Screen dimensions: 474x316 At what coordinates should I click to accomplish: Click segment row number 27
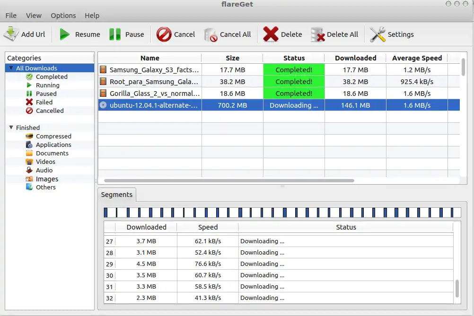pyautogui.click(x=109, y=241)
